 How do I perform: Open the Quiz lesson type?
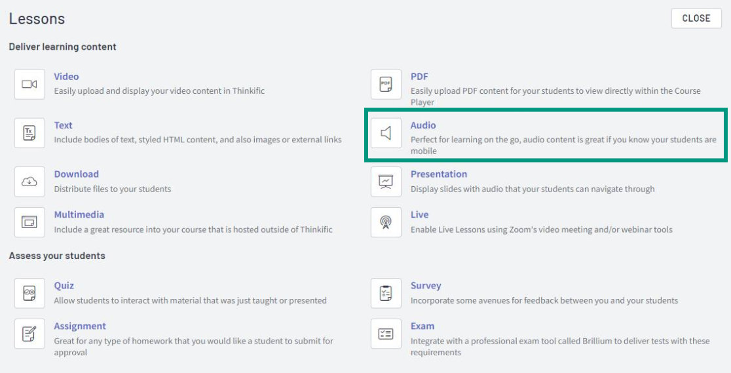point(64,285)
